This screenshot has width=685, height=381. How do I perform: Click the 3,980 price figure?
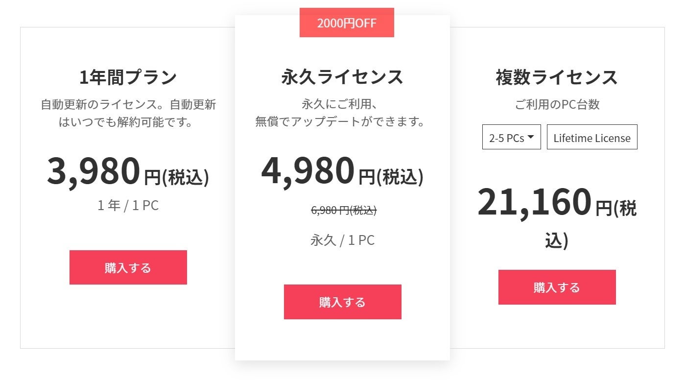(94, 171)
